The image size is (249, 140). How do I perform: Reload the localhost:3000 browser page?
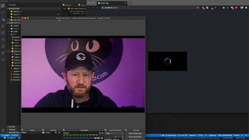click(97, 8)
